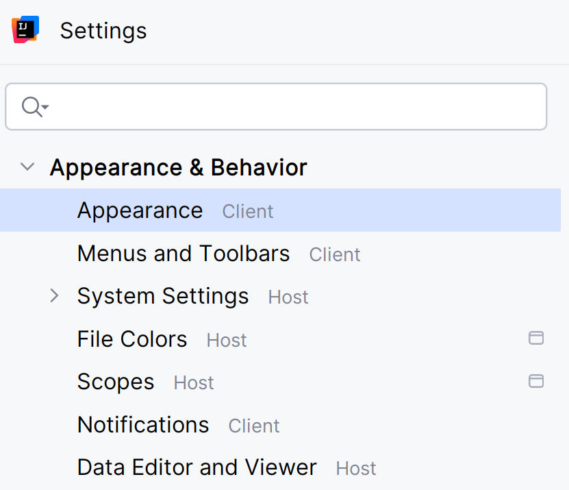
Task: Click the Settings window title text
Action: point(103,30)
